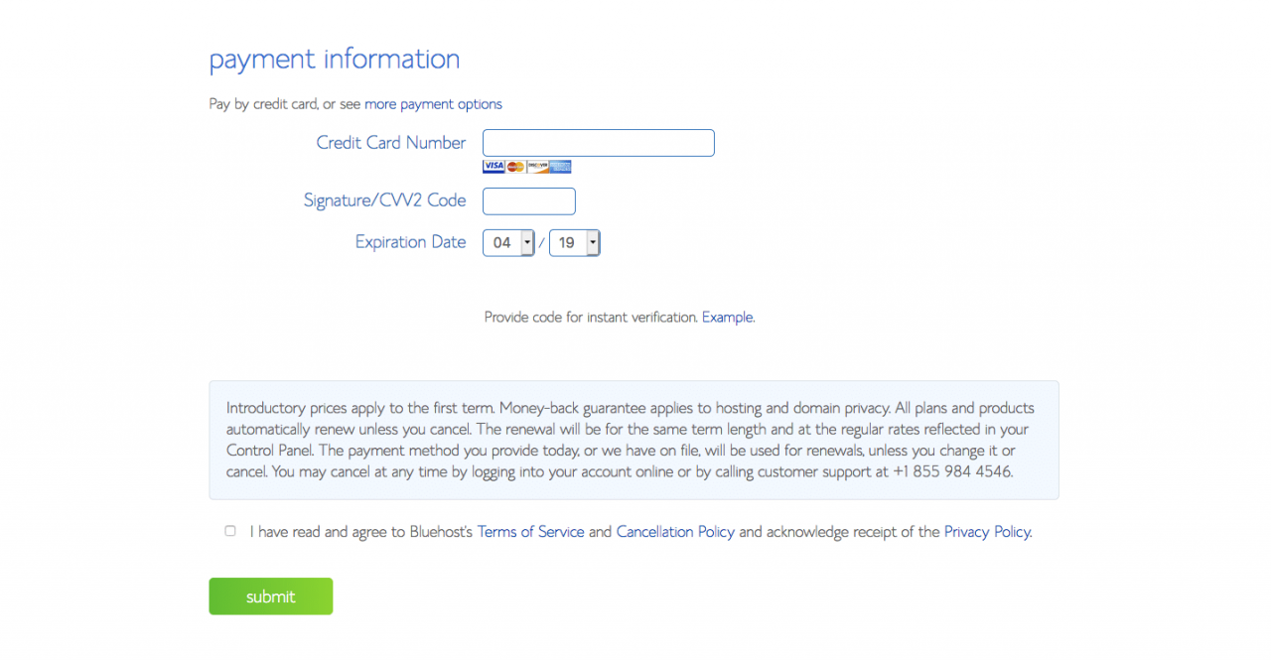Open the Cancellation Policy link
The image size is (1271, 660).
point(675,532)
